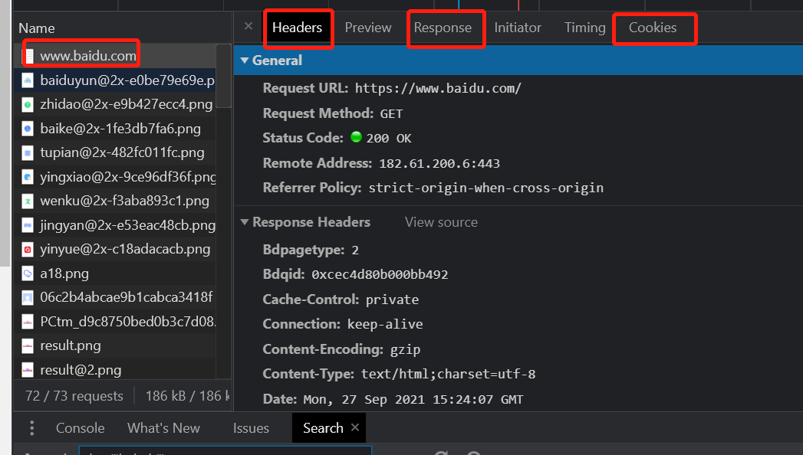
Task: Click the request list vertical scrollbar
Action: (x=224, y=76)
